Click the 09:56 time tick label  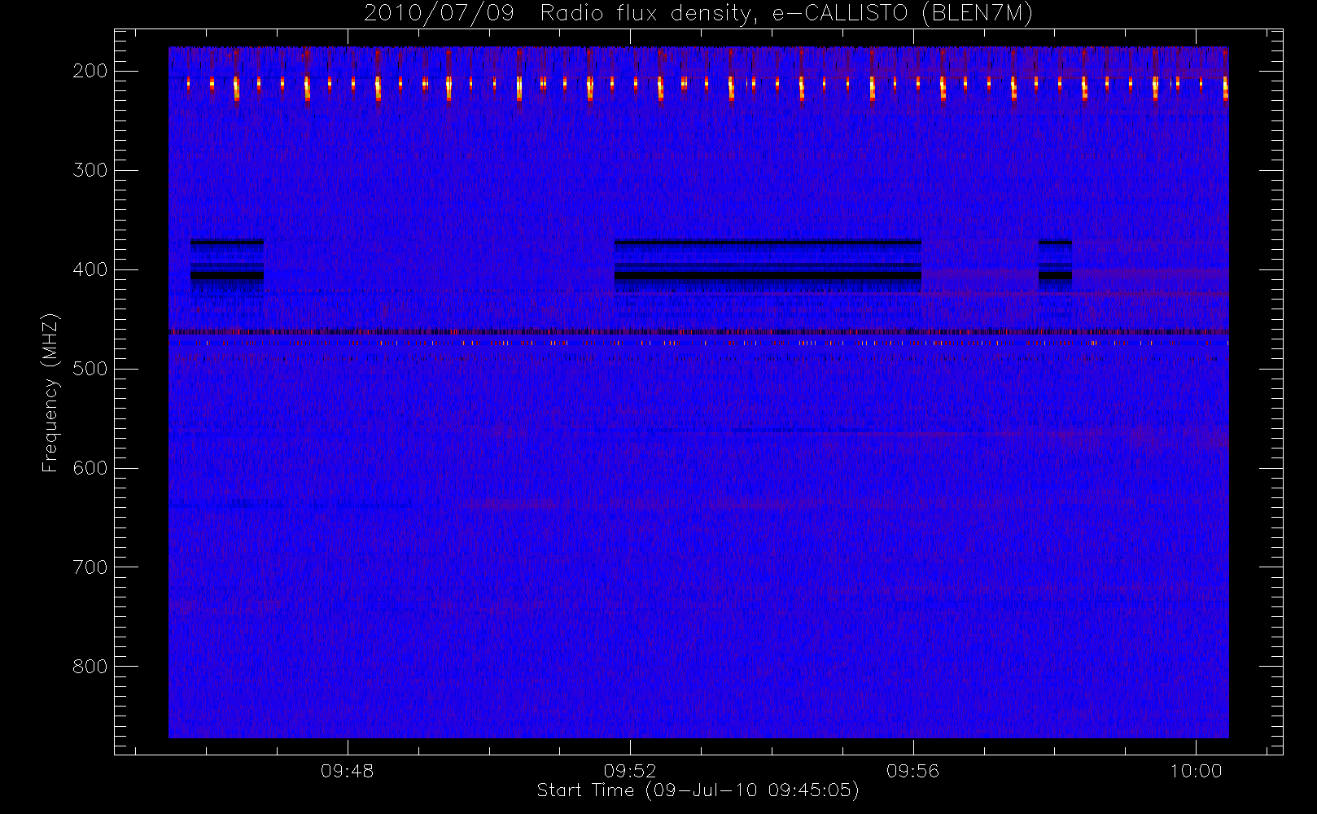tap(913, 771)
